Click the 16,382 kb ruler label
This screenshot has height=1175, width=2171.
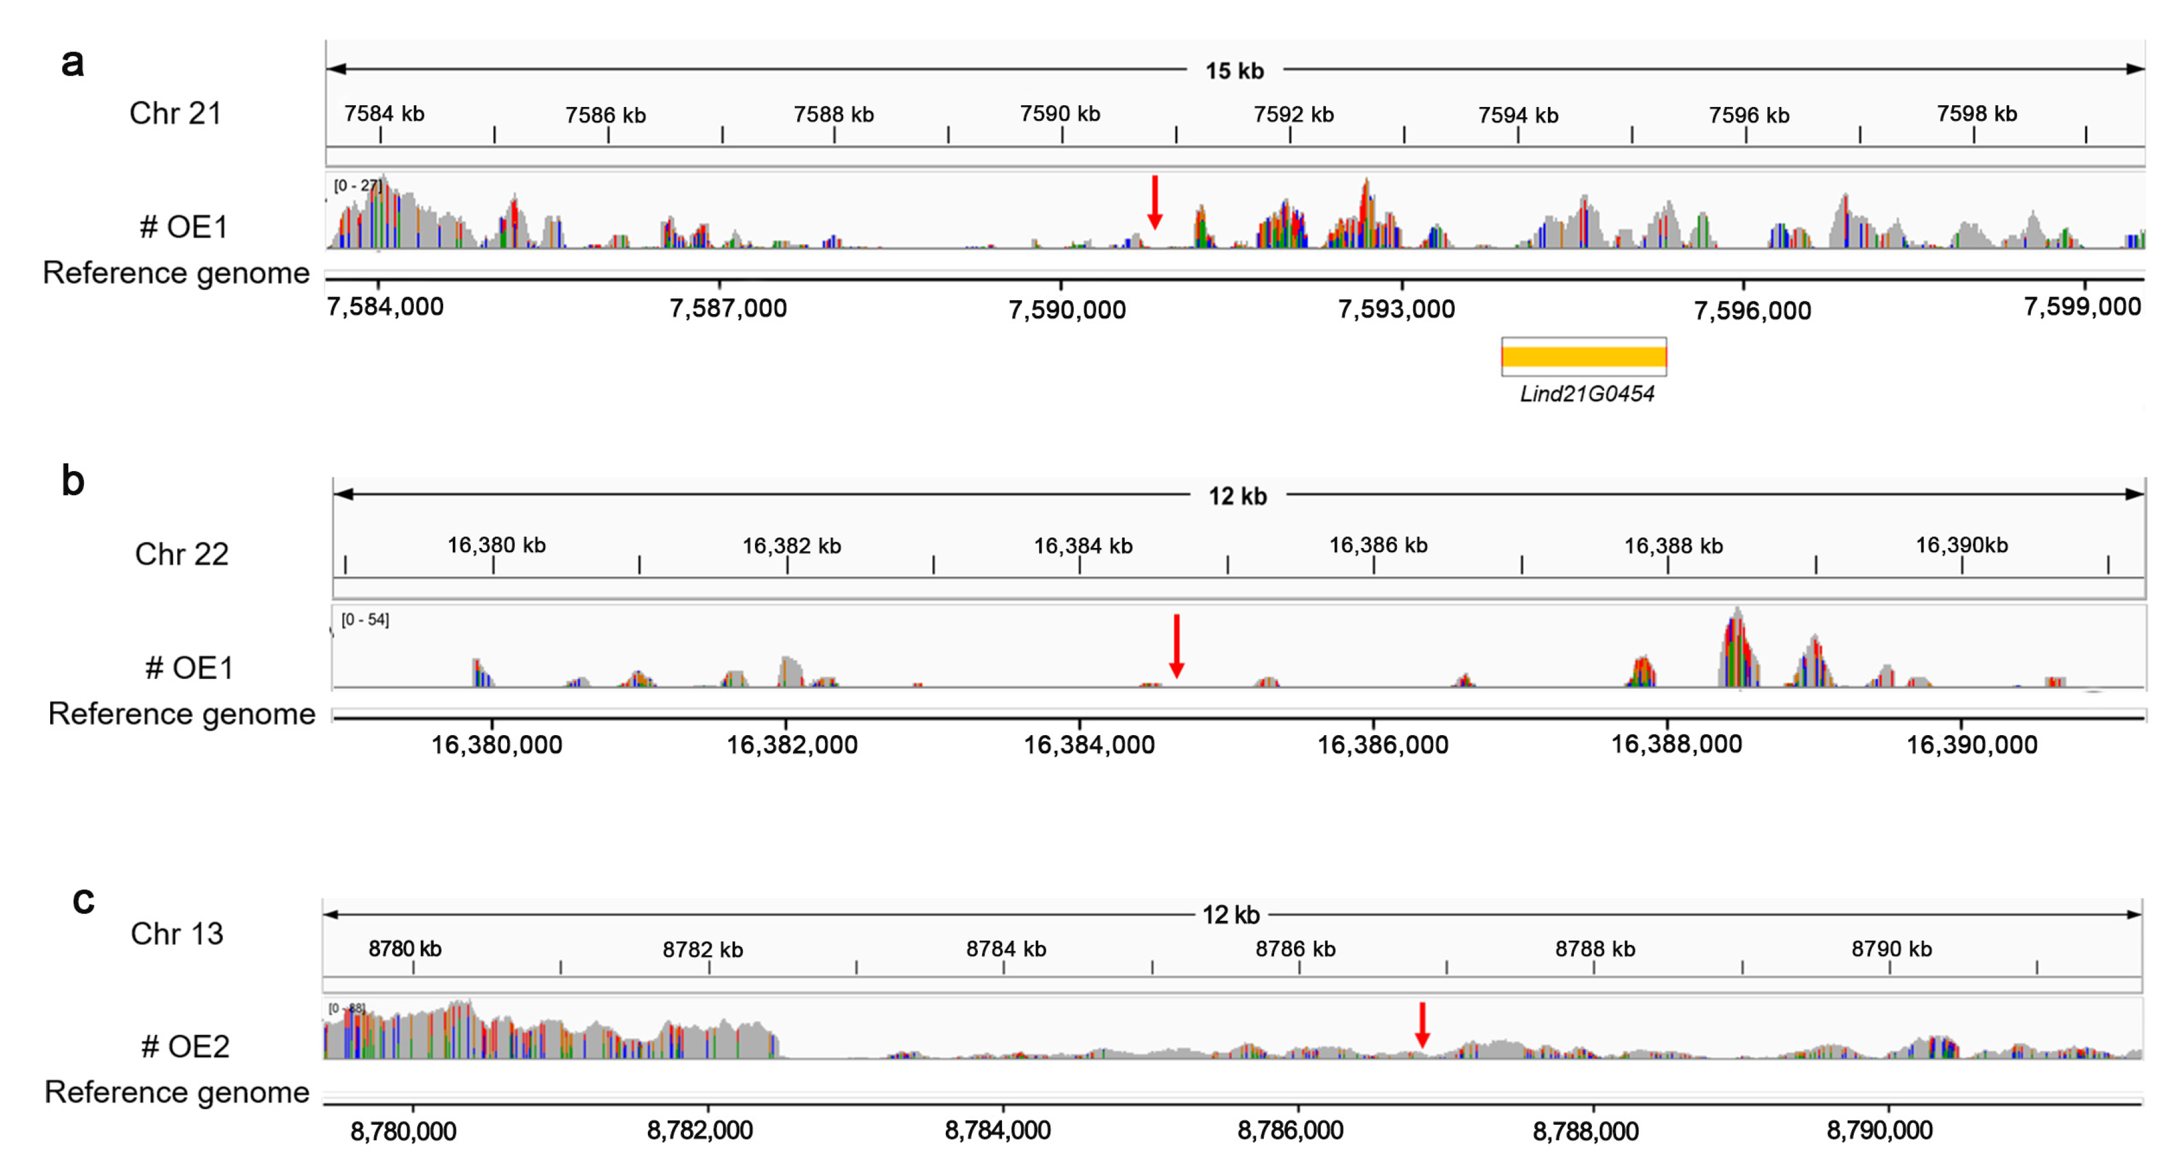pos(791,546)
